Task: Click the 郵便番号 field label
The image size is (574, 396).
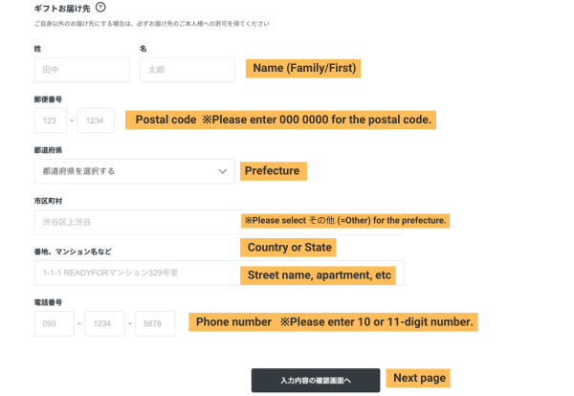Action: (x=47, y=99)
